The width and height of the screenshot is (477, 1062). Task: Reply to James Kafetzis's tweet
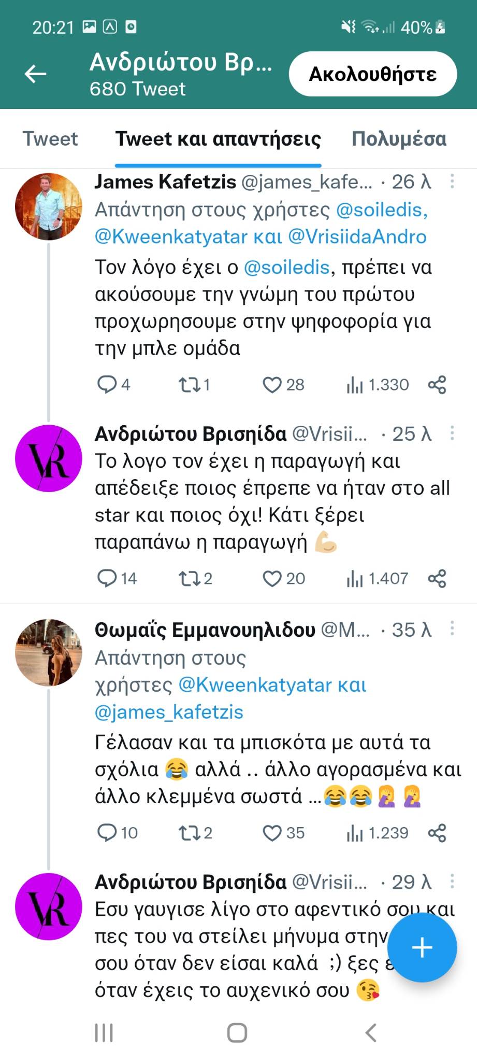pos(107,385)
